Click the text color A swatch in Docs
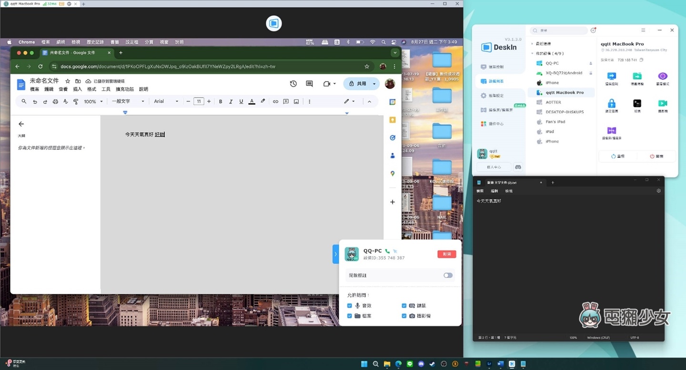Screen dimensions: 686x370 tap(252, 101)
